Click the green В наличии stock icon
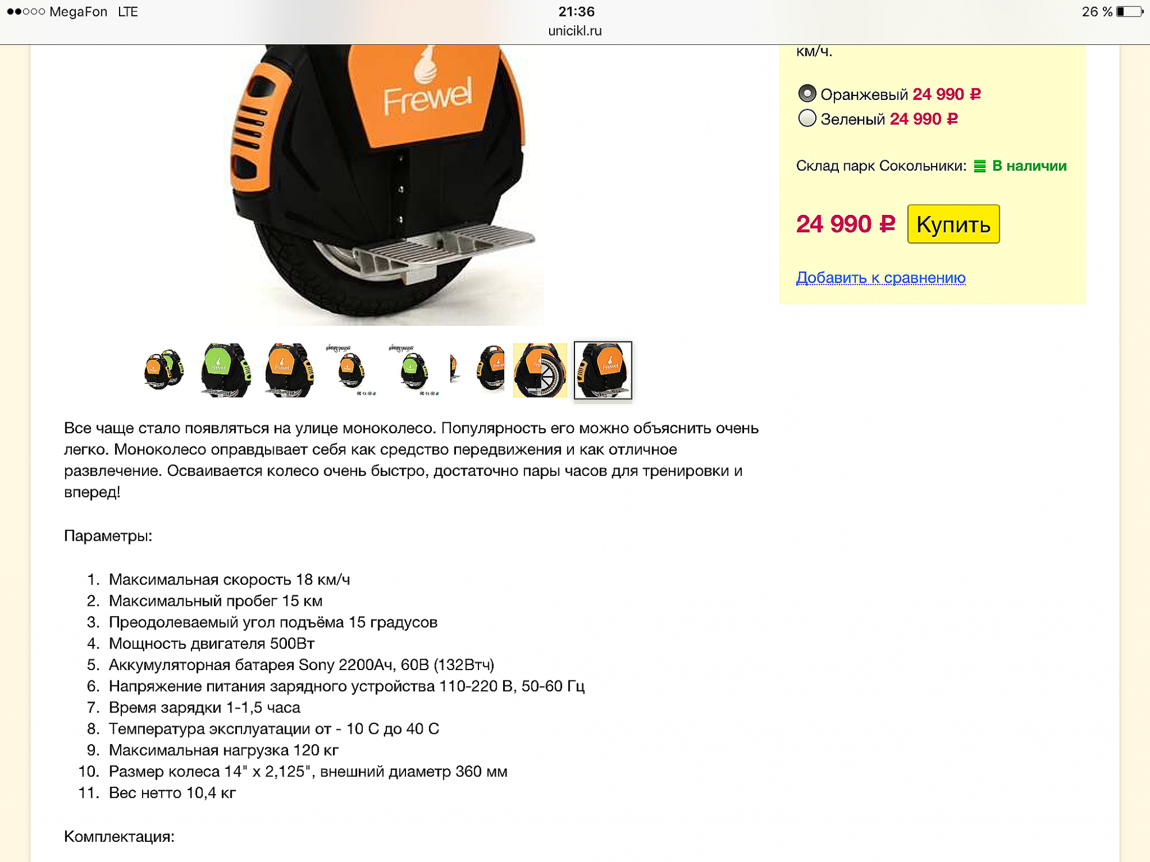This screenshot has height=862, width=1150. [x=980, y=166]
